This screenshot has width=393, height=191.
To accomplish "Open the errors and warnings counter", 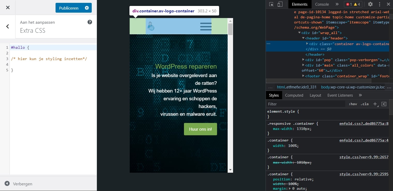I will 353,4.
